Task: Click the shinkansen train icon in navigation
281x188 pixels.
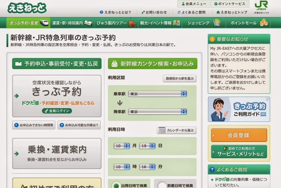Action: click(44, 23)
